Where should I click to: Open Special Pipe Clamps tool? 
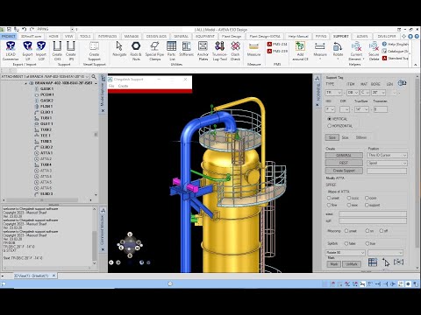(x=154, y=51)
